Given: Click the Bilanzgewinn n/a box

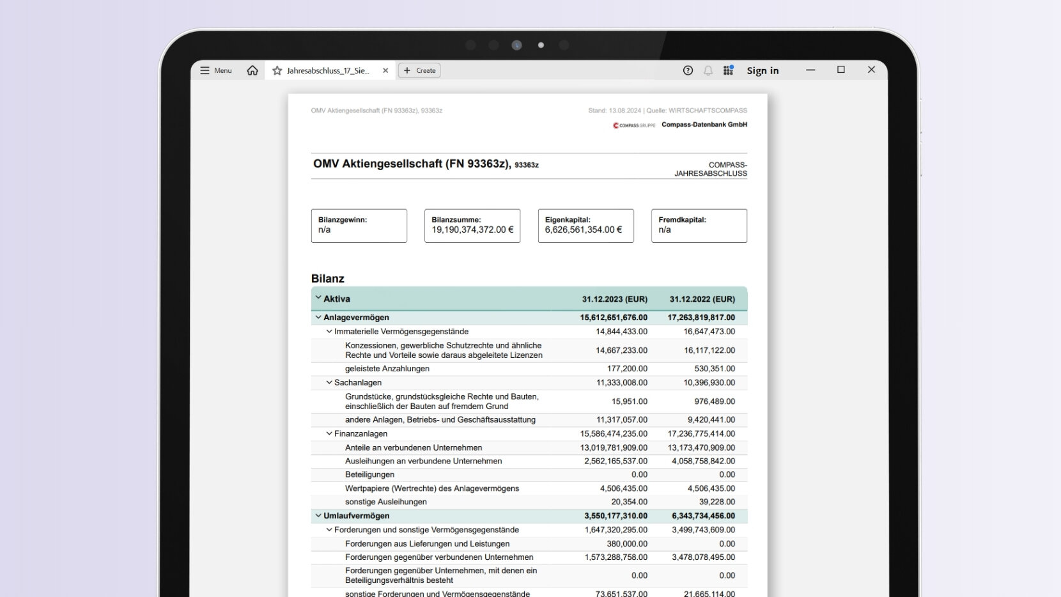Looking at the screenshot, I should pyautogui.click(x=359, y=226).
